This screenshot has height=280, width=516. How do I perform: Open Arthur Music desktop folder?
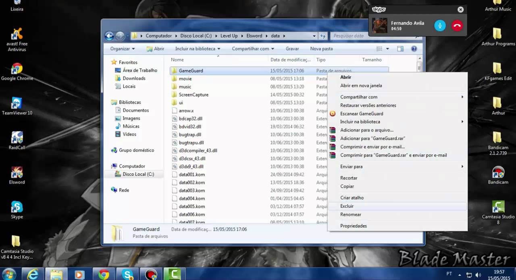(x=498, y=6)
